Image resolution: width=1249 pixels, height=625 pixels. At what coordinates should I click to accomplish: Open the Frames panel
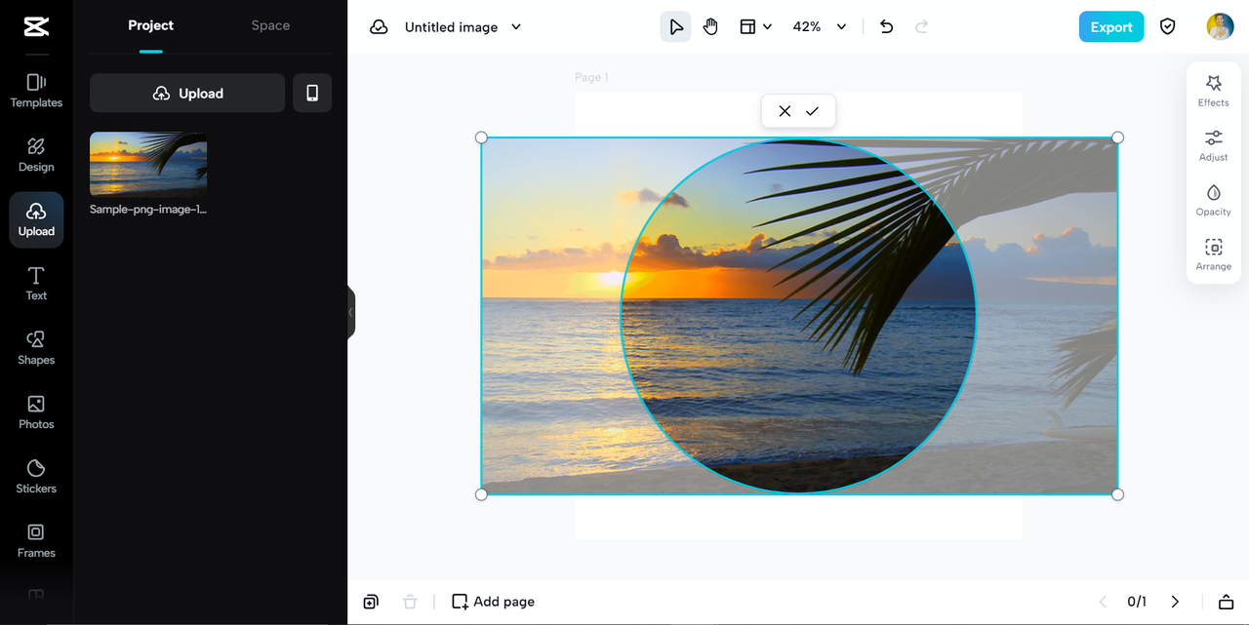36,541
